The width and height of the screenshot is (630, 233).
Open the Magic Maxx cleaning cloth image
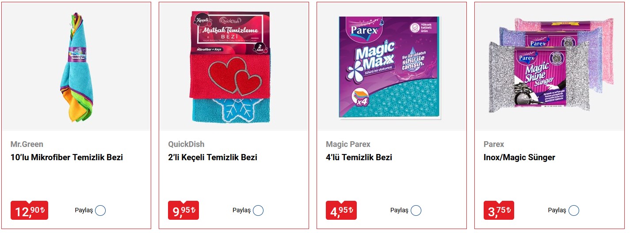pos(389,67)
